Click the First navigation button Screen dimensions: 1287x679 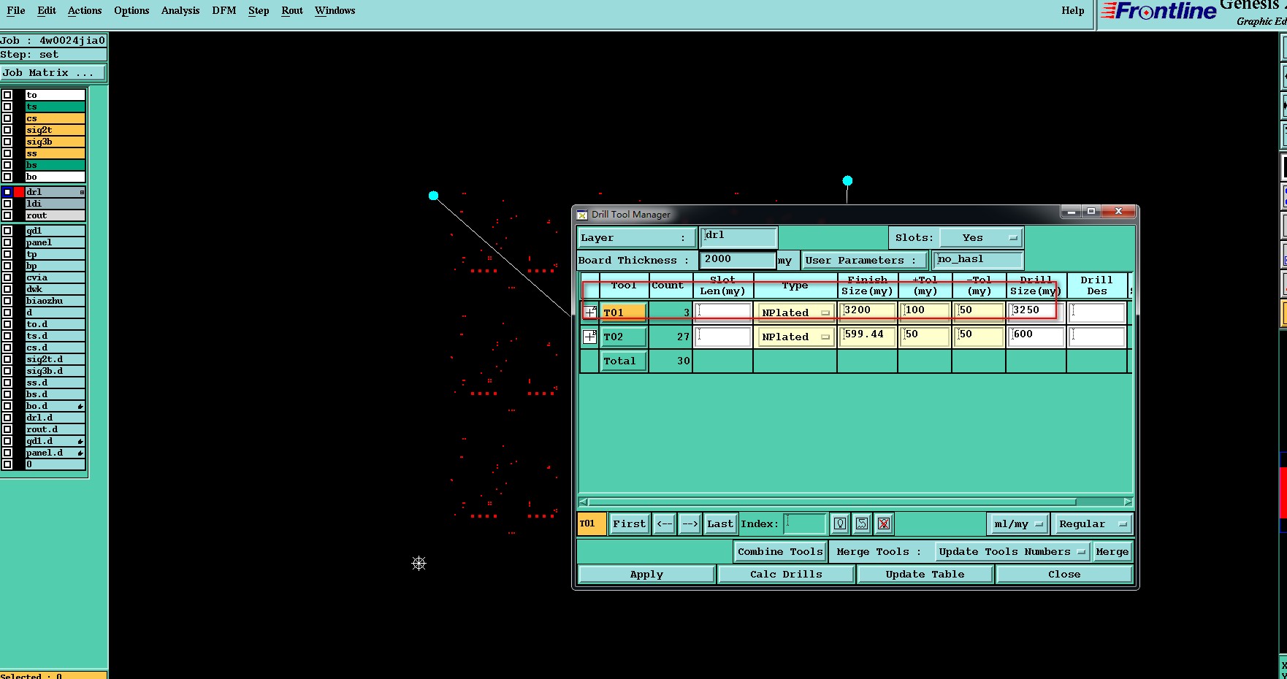click(629, 523)
